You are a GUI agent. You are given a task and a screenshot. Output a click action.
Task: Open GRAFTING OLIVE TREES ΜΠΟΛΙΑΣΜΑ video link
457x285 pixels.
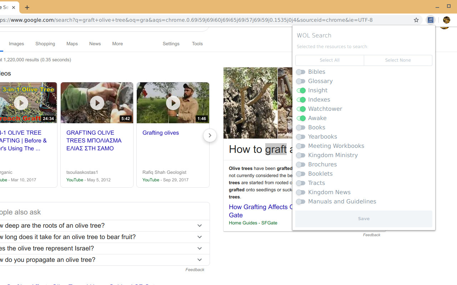coord(94,141)
